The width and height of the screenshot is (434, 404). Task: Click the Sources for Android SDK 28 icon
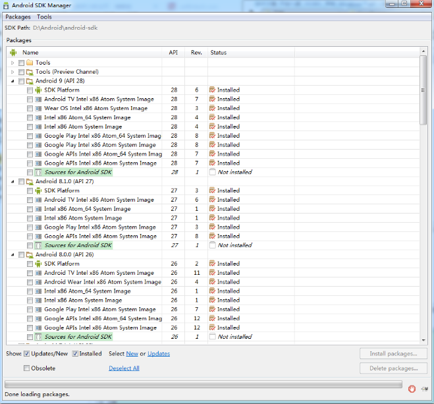[38, 173]
